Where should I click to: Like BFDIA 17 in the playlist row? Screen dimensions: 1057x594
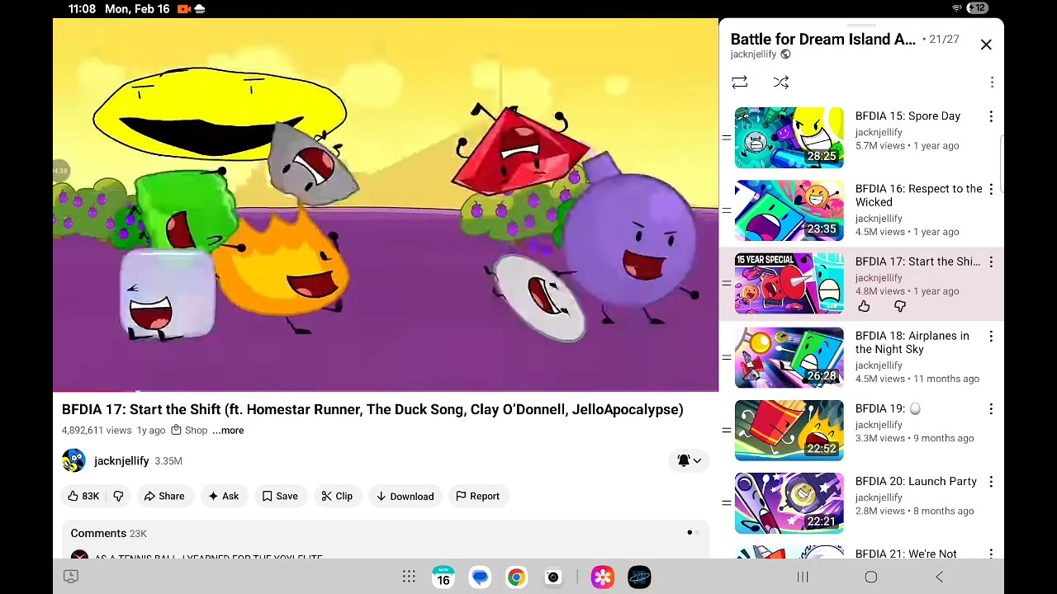pyautogui.click(x=864, y=306)
